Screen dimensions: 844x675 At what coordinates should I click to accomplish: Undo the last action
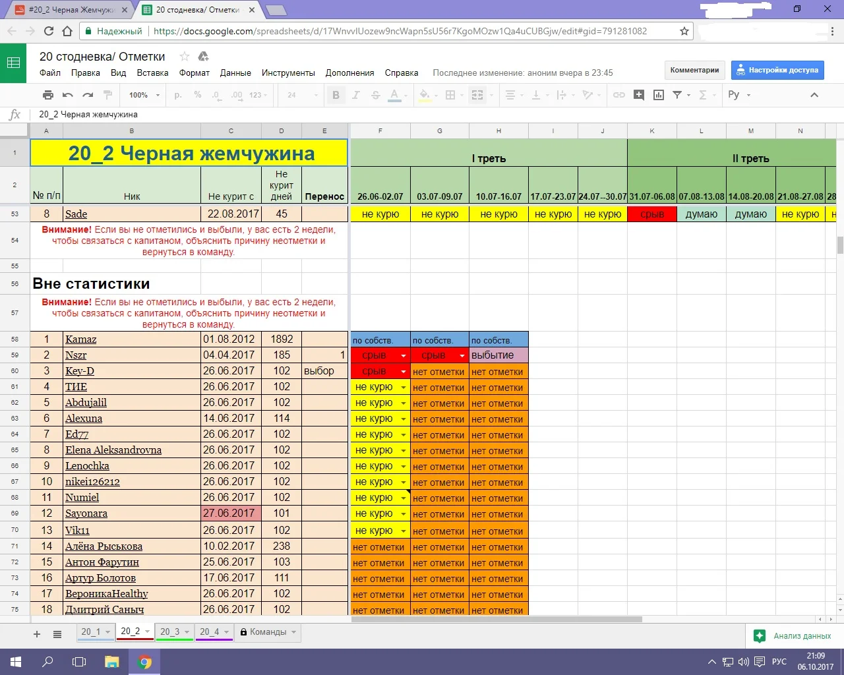coord(67,95)
